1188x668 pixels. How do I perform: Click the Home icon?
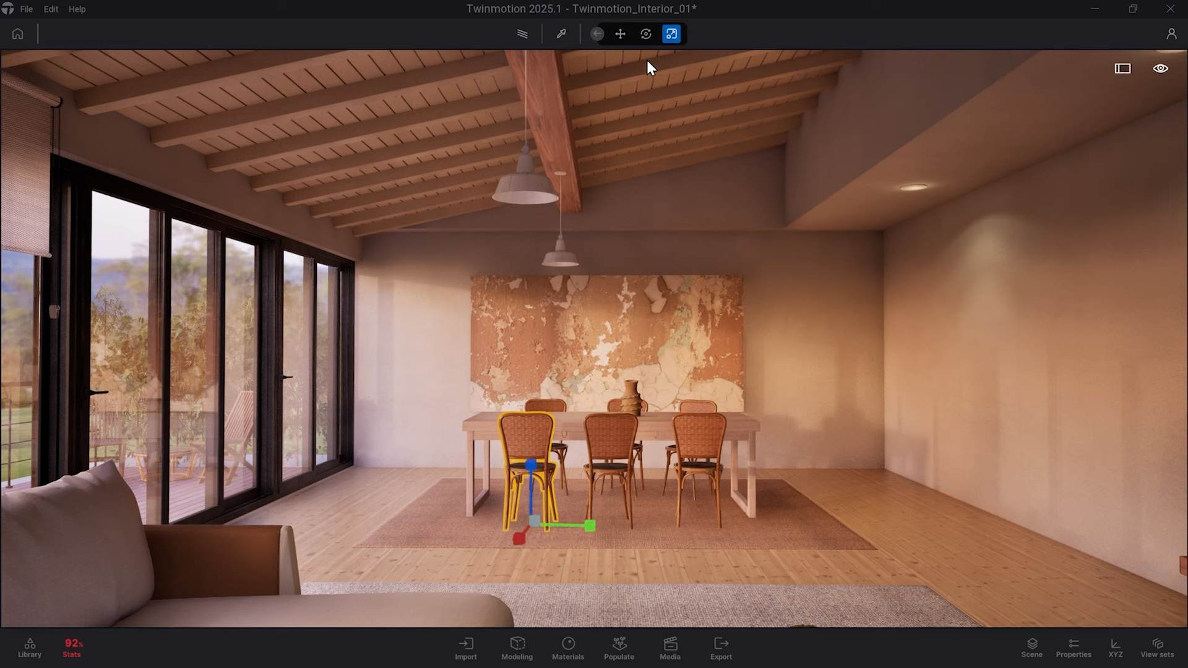[17, 34]
